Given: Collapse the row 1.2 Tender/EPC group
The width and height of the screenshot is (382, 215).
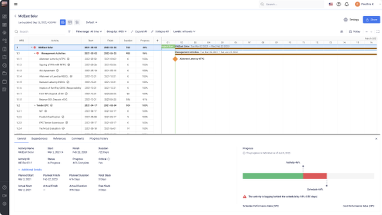Looking at the screenshot, I should pyautogui.click(x=34, y=105).
